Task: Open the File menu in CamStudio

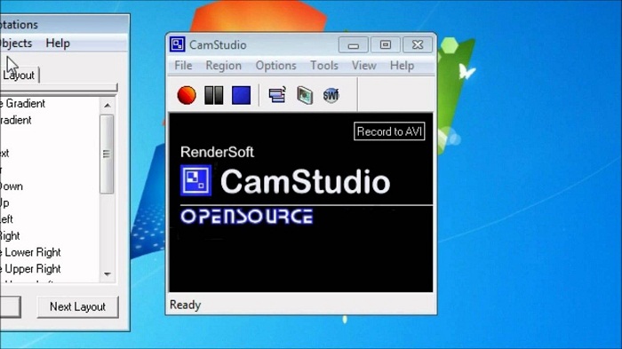Action: pos(183,66)
